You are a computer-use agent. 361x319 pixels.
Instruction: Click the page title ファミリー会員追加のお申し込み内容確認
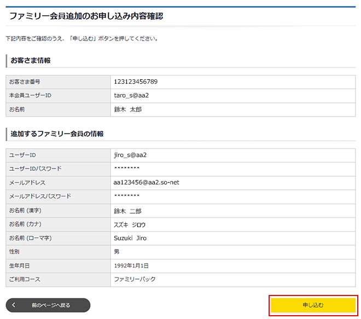(86, 16)
